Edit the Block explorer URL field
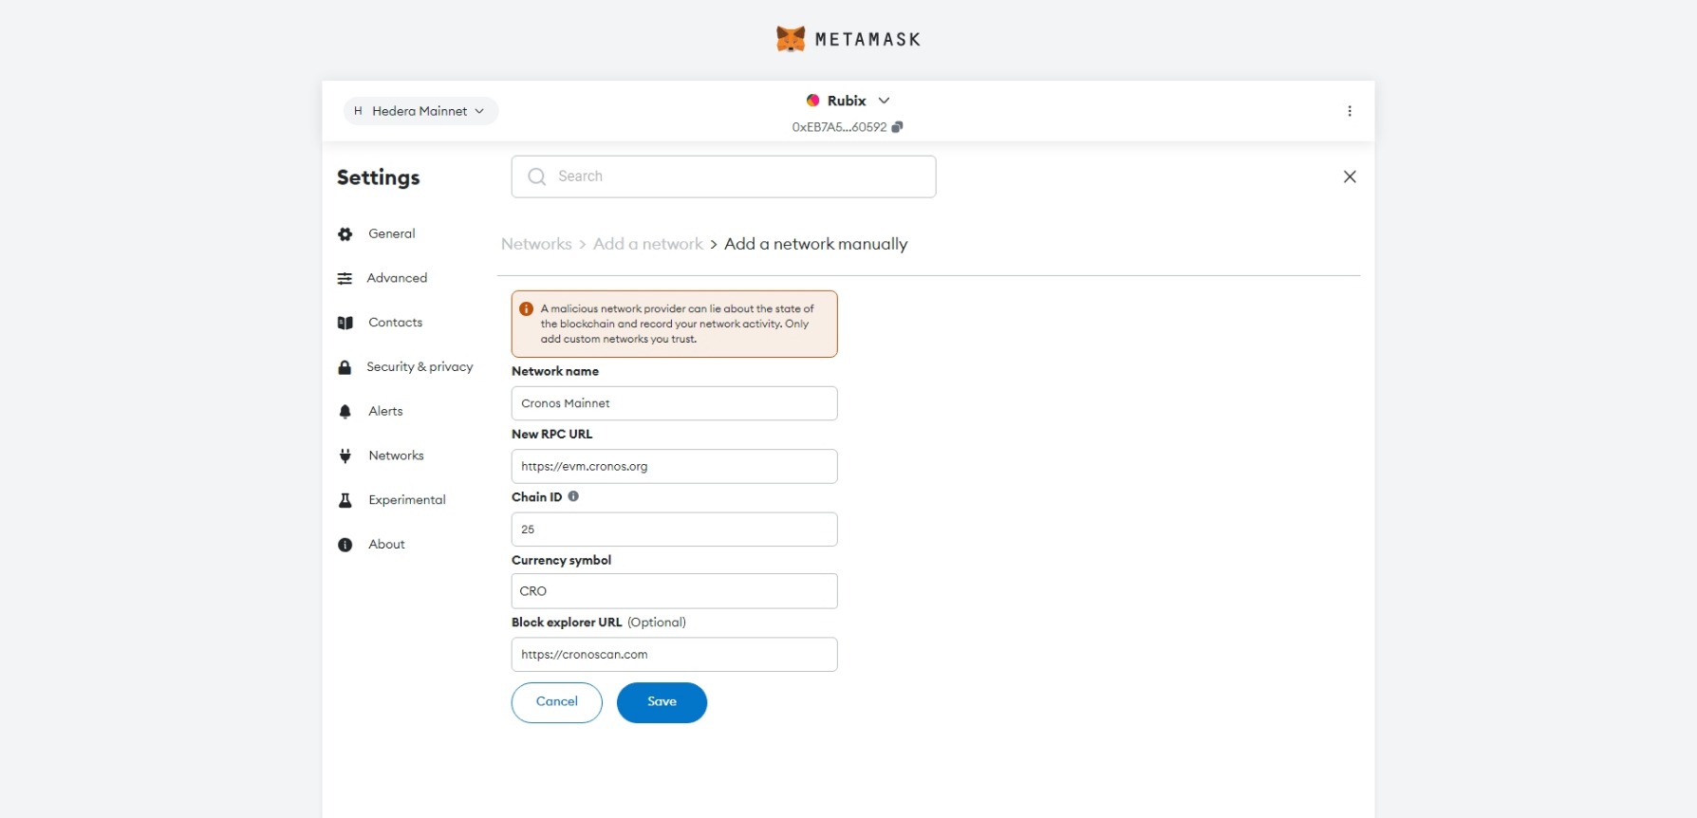Viewport: 1697px width, 818px height. (x=674, y=655)
